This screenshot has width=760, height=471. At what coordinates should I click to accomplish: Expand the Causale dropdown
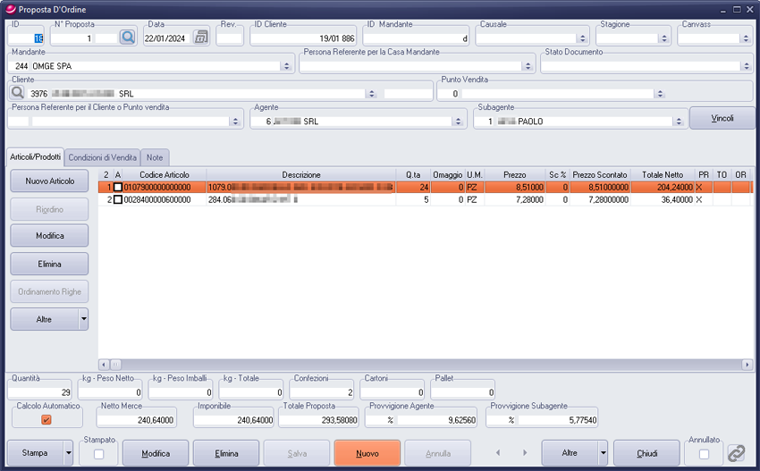[x=582, y=39]
